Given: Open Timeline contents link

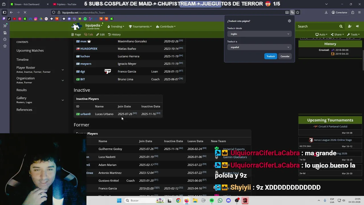Looking at the screenshot, I should point(22,60).
